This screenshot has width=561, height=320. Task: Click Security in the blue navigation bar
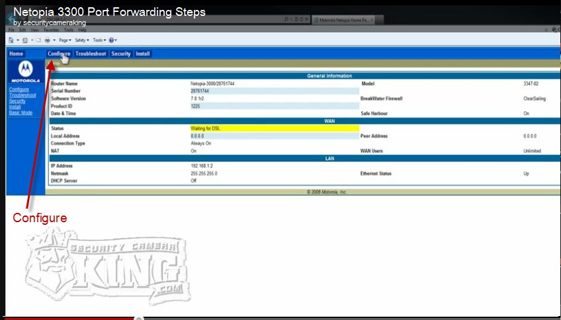click(121, 54)
